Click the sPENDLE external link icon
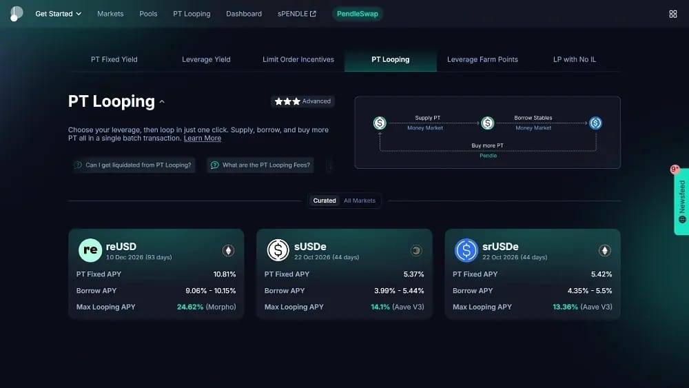This screenshot has height=388, width=689. (313, 14)
